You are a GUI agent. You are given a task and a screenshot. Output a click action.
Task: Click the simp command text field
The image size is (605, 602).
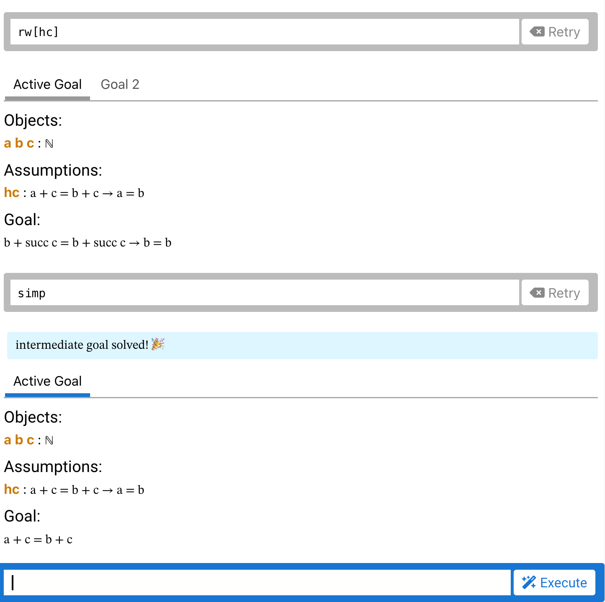click(265, 293)
